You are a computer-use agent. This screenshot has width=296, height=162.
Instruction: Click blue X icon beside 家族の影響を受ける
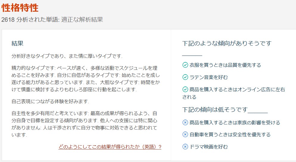pyautogui.click(x=185, y=123)
